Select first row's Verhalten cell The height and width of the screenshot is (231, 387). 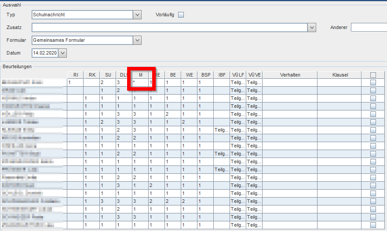pos(290,83)
